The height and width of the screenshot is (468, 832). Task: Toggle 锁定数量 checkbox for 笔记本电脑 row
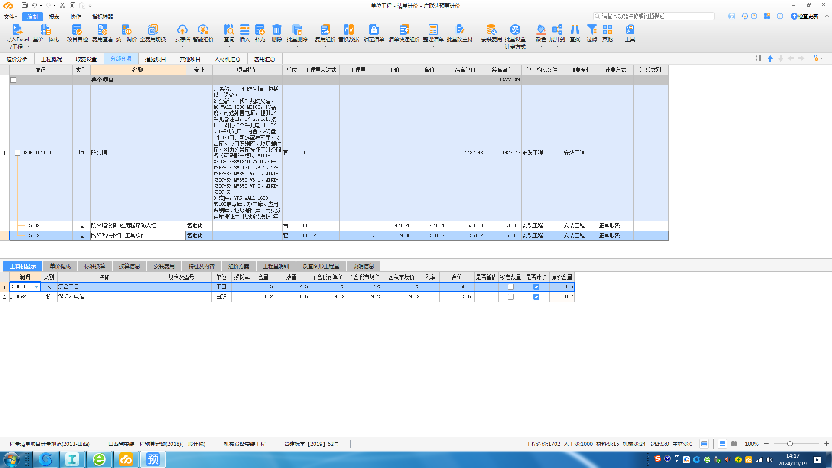[511, 297]
